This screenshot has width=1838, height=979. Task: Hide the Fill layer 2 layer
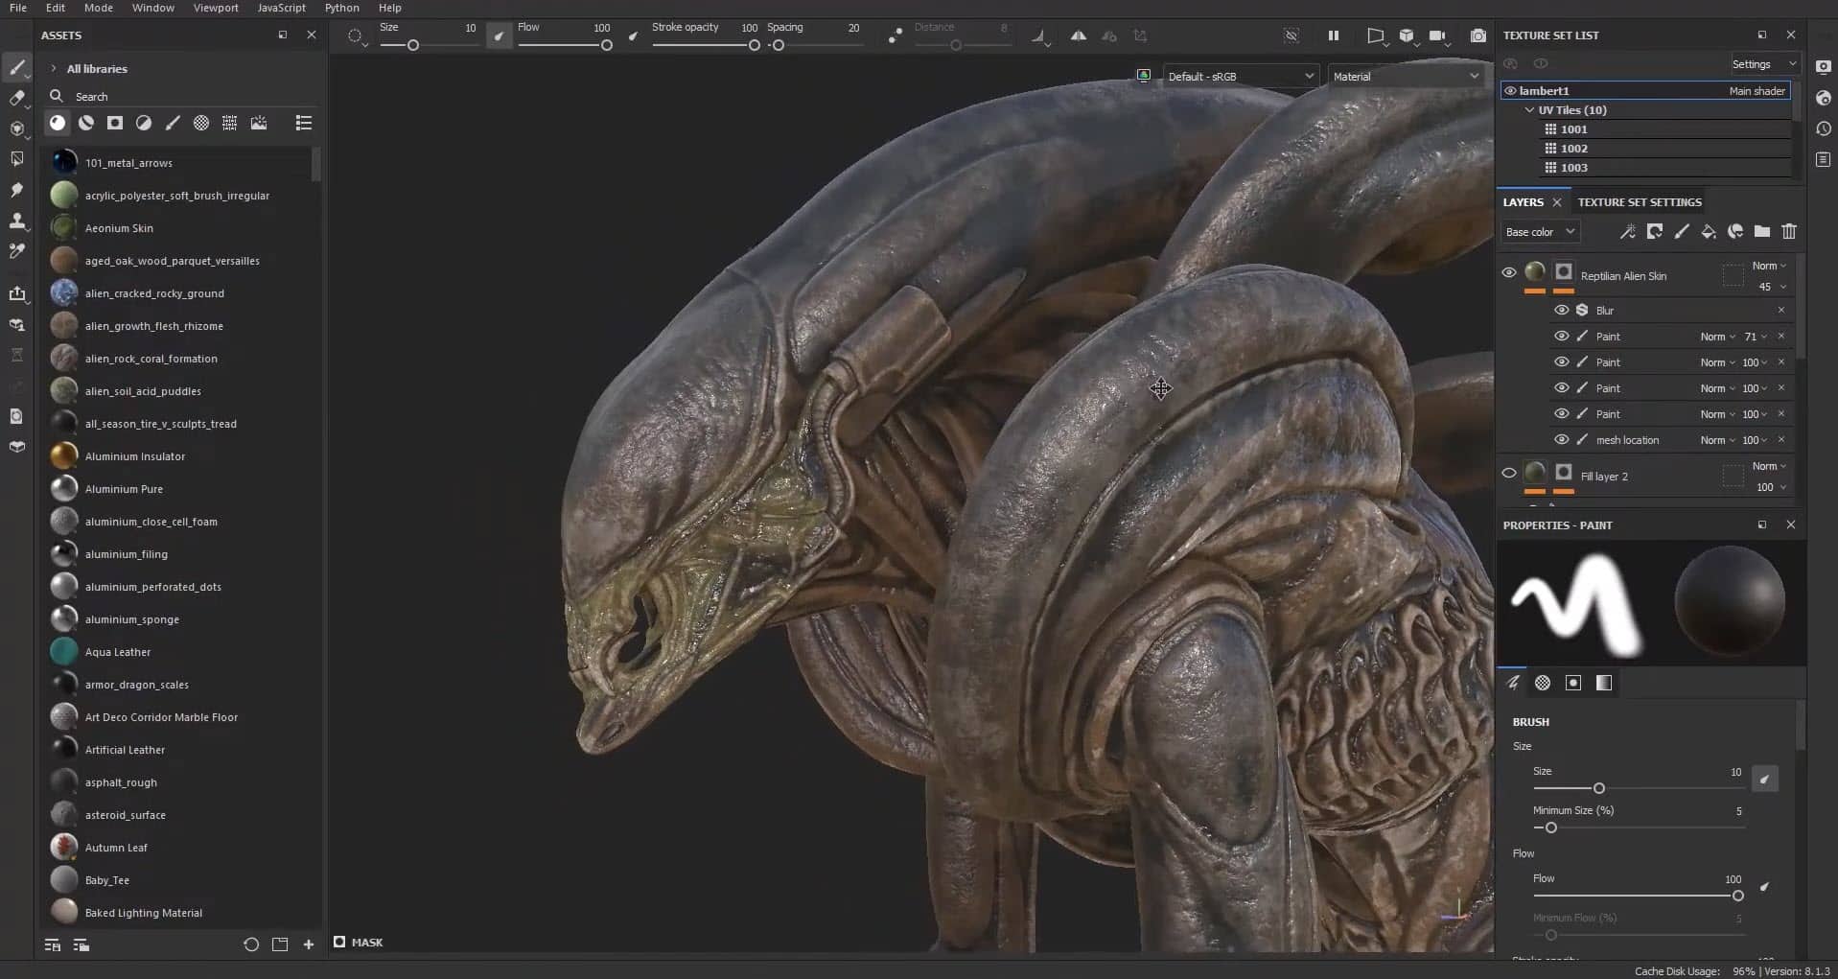pyautogui.click(x=1508, y=473)
